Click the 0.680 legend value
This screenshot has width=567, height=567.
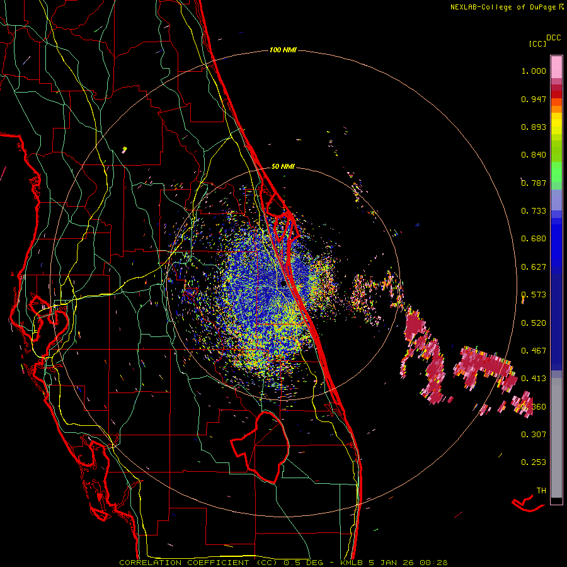(534, 239)
